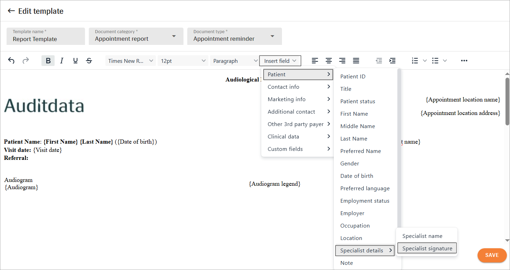Click the Template name input field
Image resolution: width=510 pixels, height=270 pixels.
click(x=46, y=36)
